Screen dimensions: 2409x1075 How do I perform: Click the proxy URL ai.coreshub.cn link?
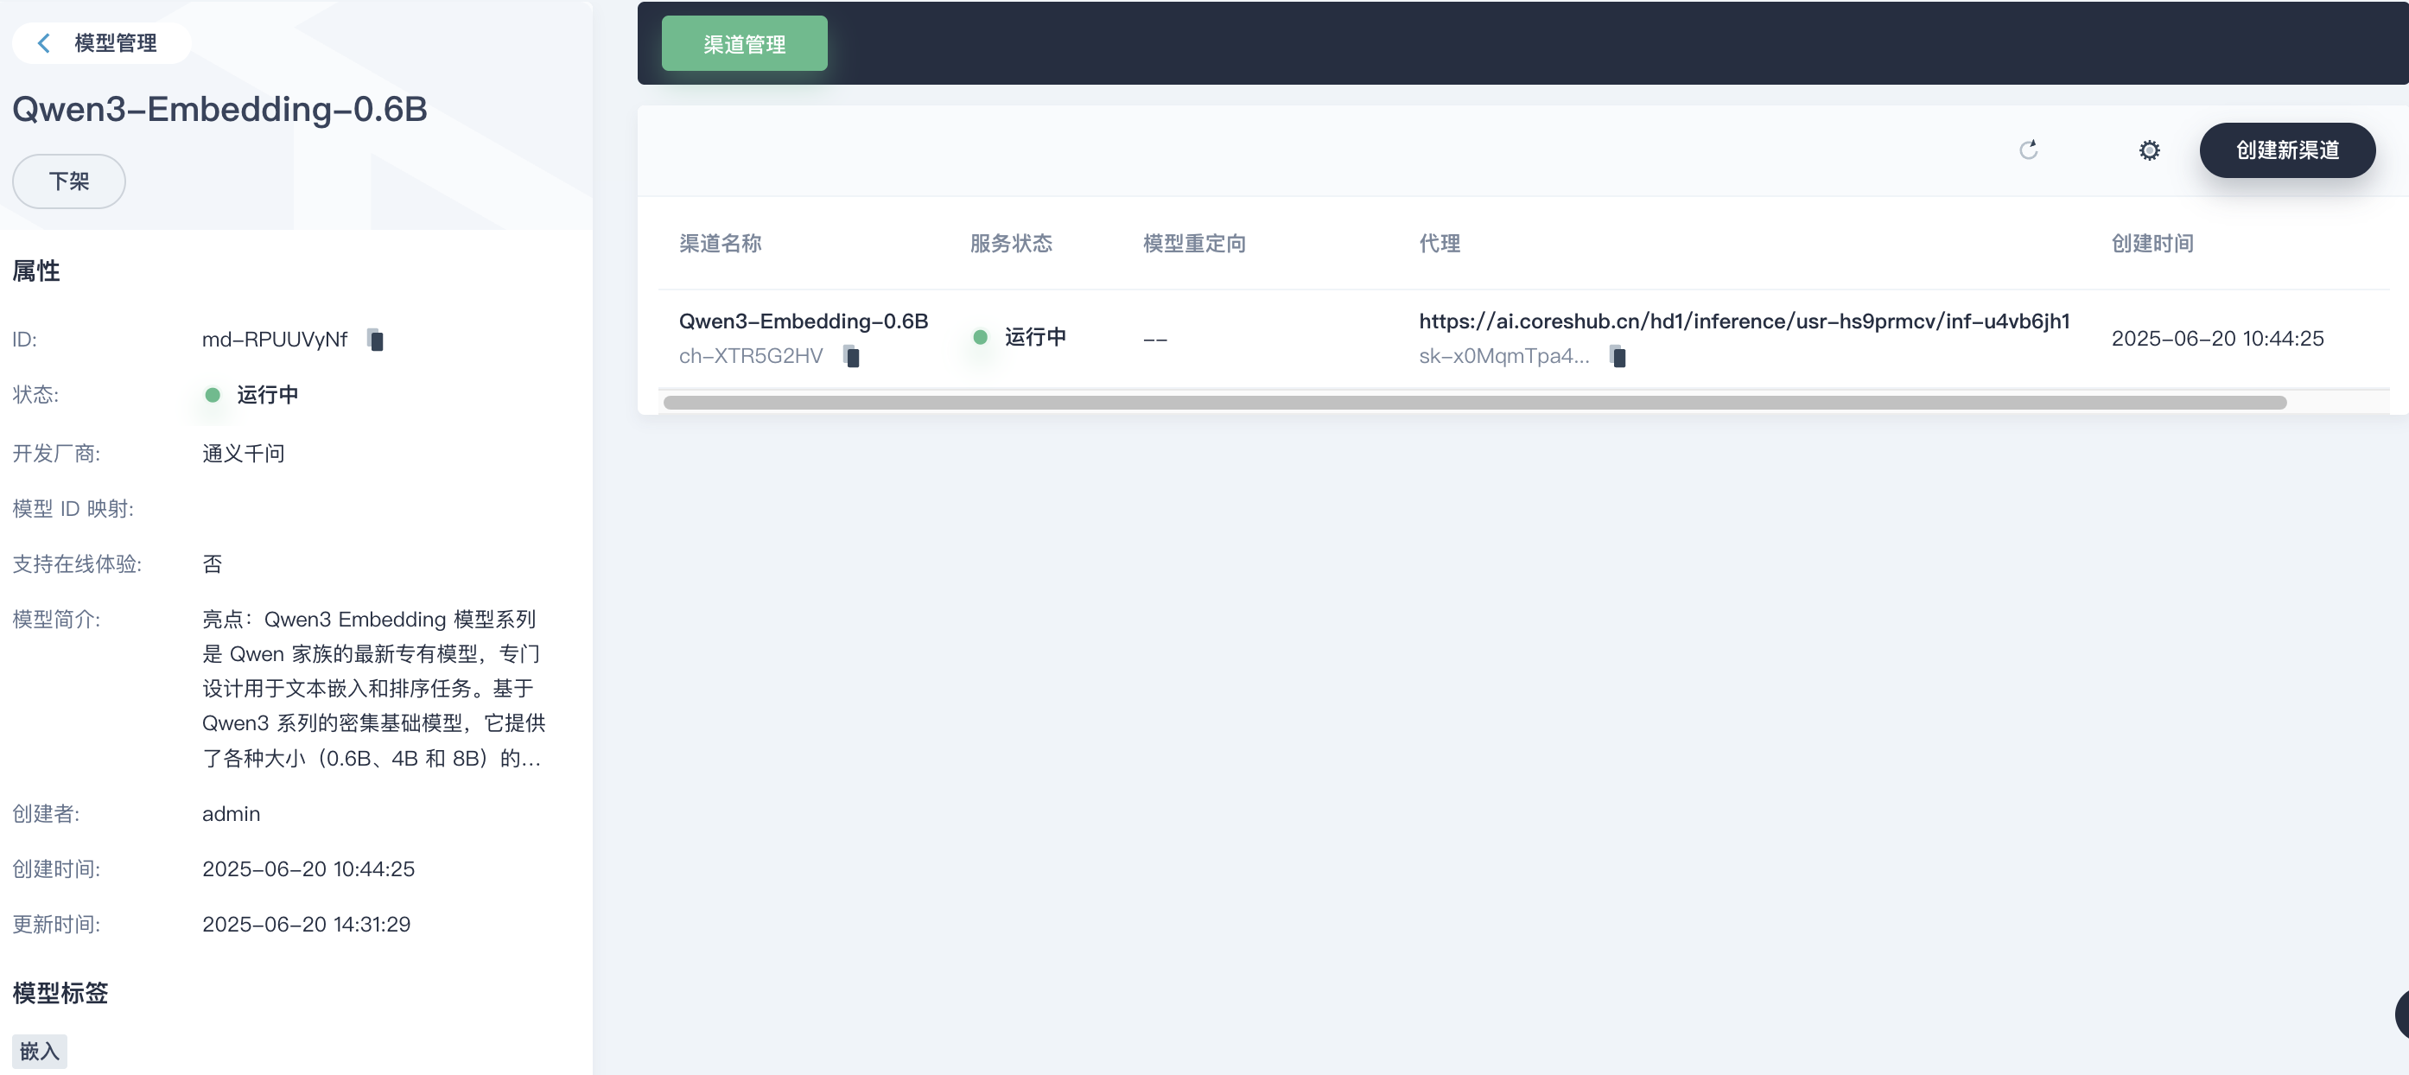pyautogui.click(x=1744, y=321)
